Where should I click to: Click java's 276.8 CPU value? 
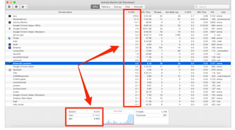pos(135,16)
